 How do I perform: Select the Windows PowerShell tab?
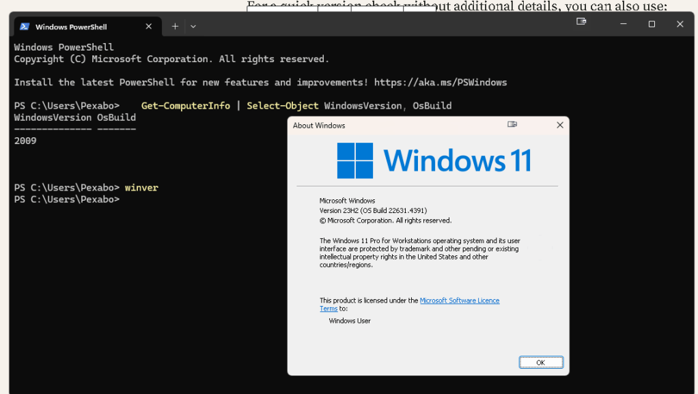(x=87, y=27)
